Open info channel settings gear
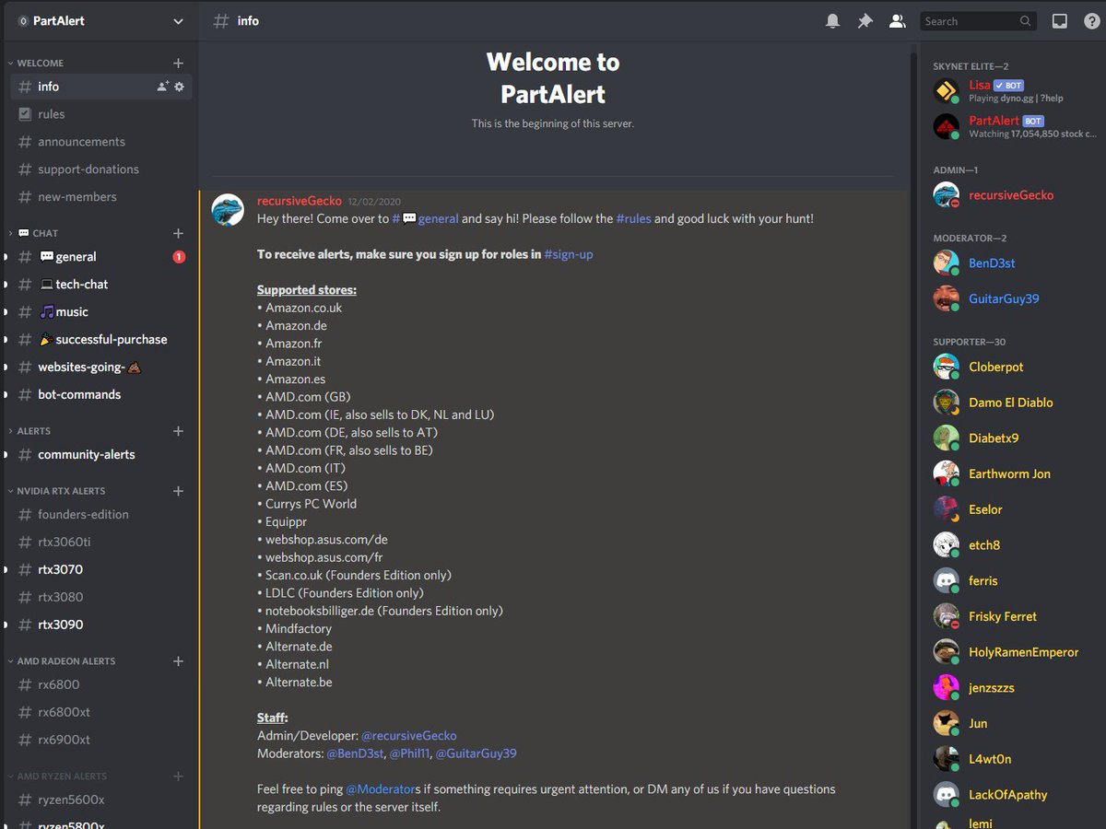 (x=180, y=87)
